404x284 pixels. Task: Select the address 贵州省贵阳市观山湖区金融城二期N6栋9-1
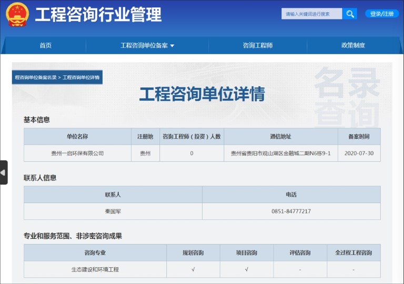[280, 154]
